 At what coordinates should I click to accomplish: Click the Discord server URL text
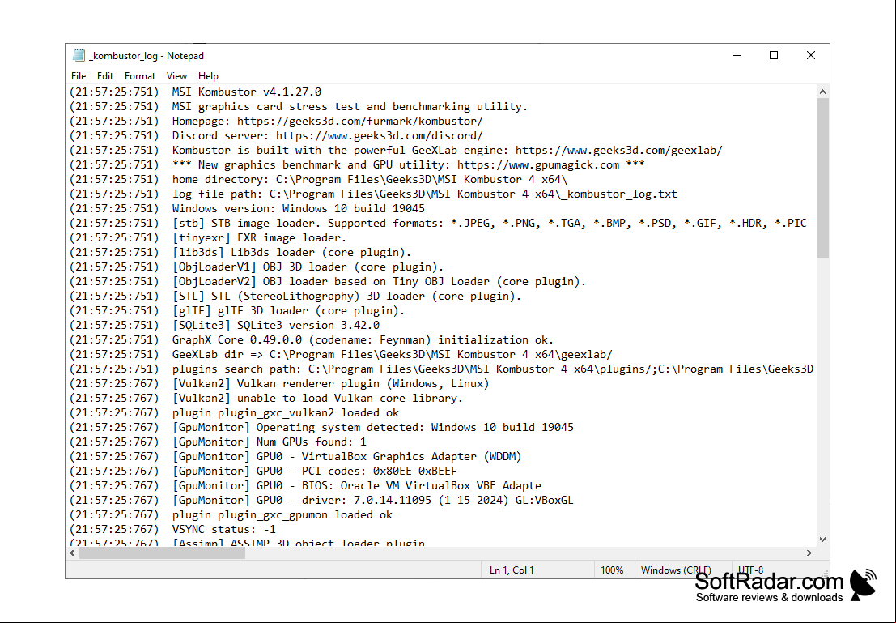tap(380, 135)
